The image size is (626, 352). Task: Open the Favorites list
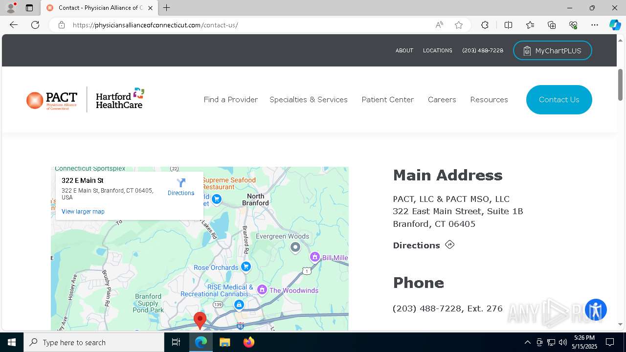(530, 25)
